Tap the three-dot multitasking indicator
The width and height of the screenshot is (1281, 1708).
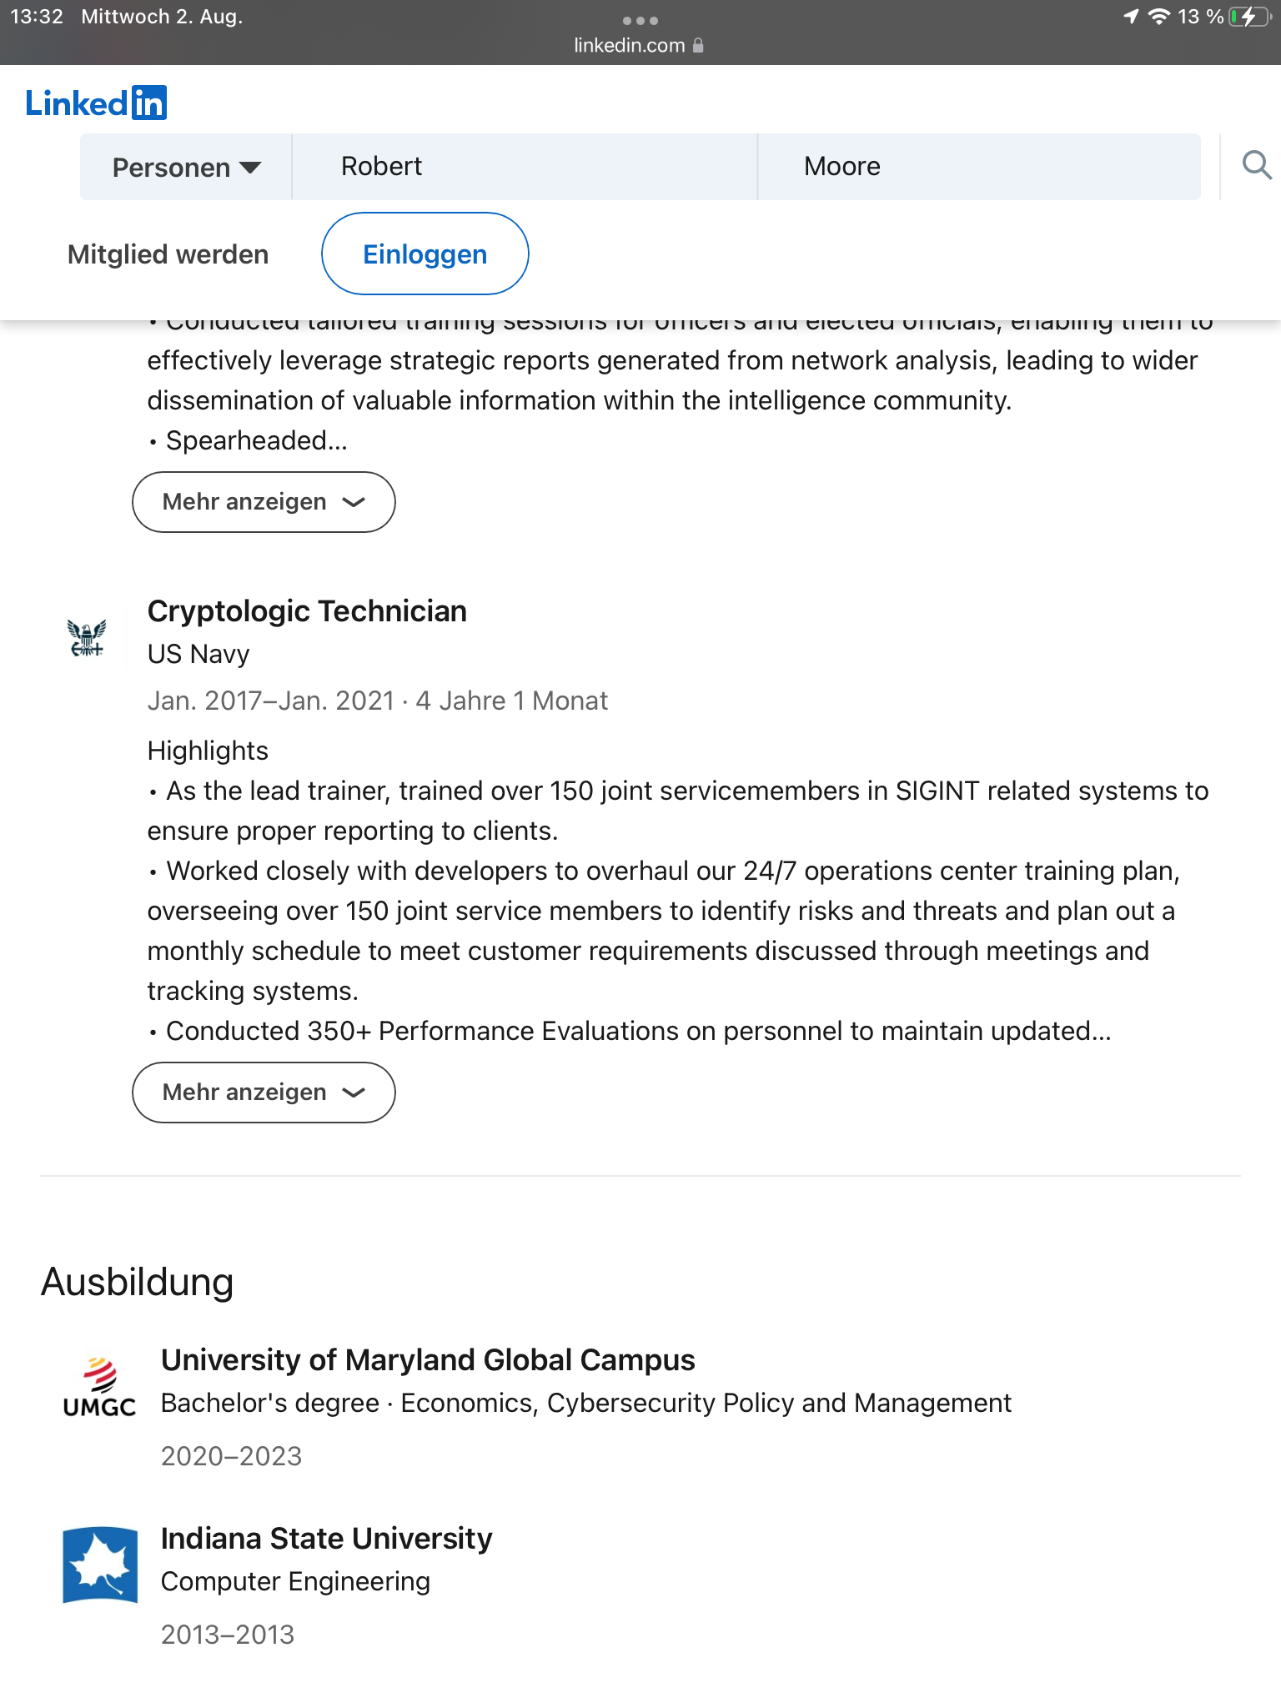coord(640,20)
